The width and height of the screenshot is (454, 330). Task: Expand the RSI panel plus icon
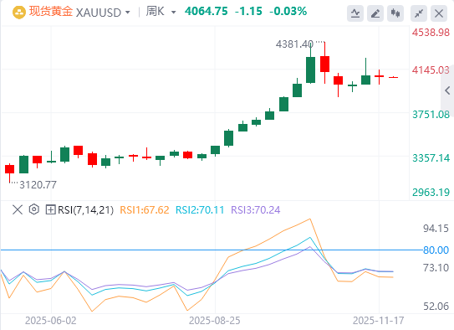(x=50, y=209)
